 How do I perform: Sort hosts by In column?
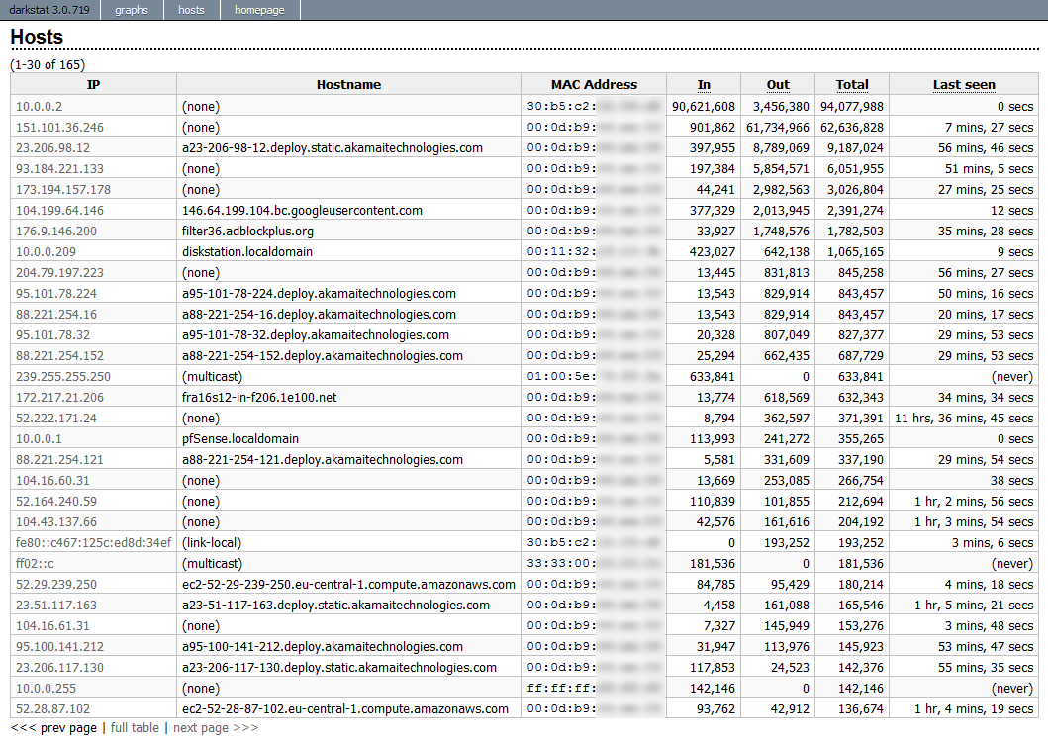704,85
